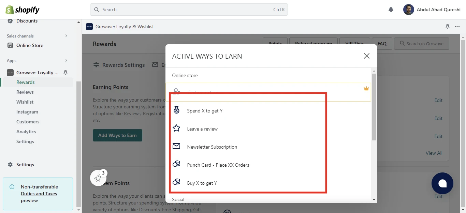Open the Growave Settings sub-item below Analytics

tap(25, 141)
